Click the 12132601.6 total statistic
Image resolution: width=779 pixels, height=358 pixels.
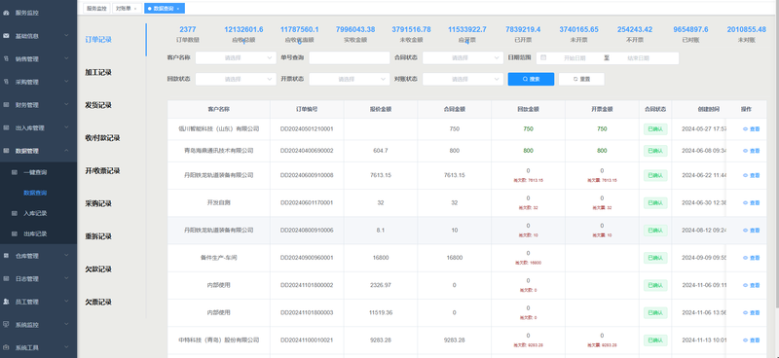pyautogui.click(x=243, y=29)
